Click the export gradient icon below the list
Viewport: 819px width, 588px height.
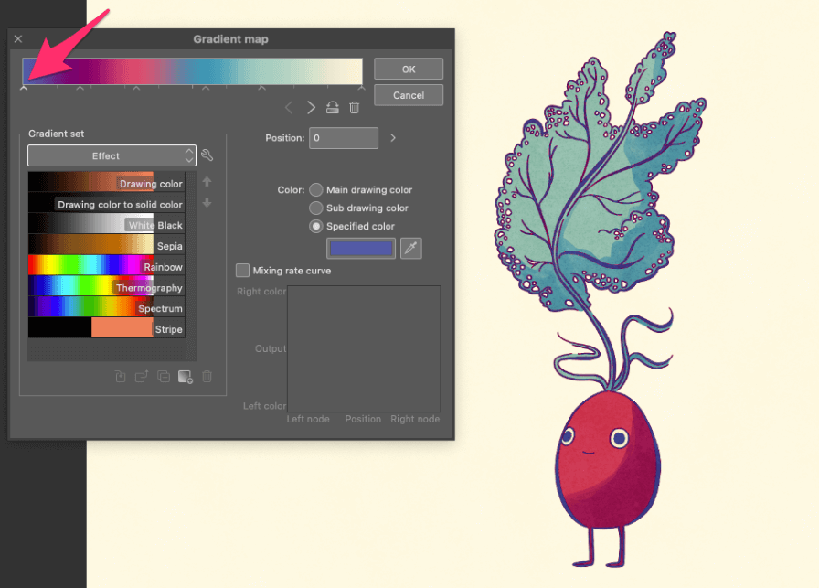[142, 377]
